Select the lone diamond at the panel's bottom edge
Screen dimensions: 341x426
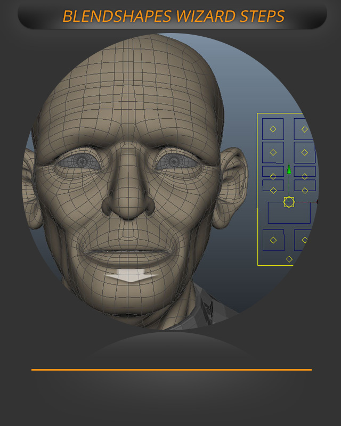289,259
